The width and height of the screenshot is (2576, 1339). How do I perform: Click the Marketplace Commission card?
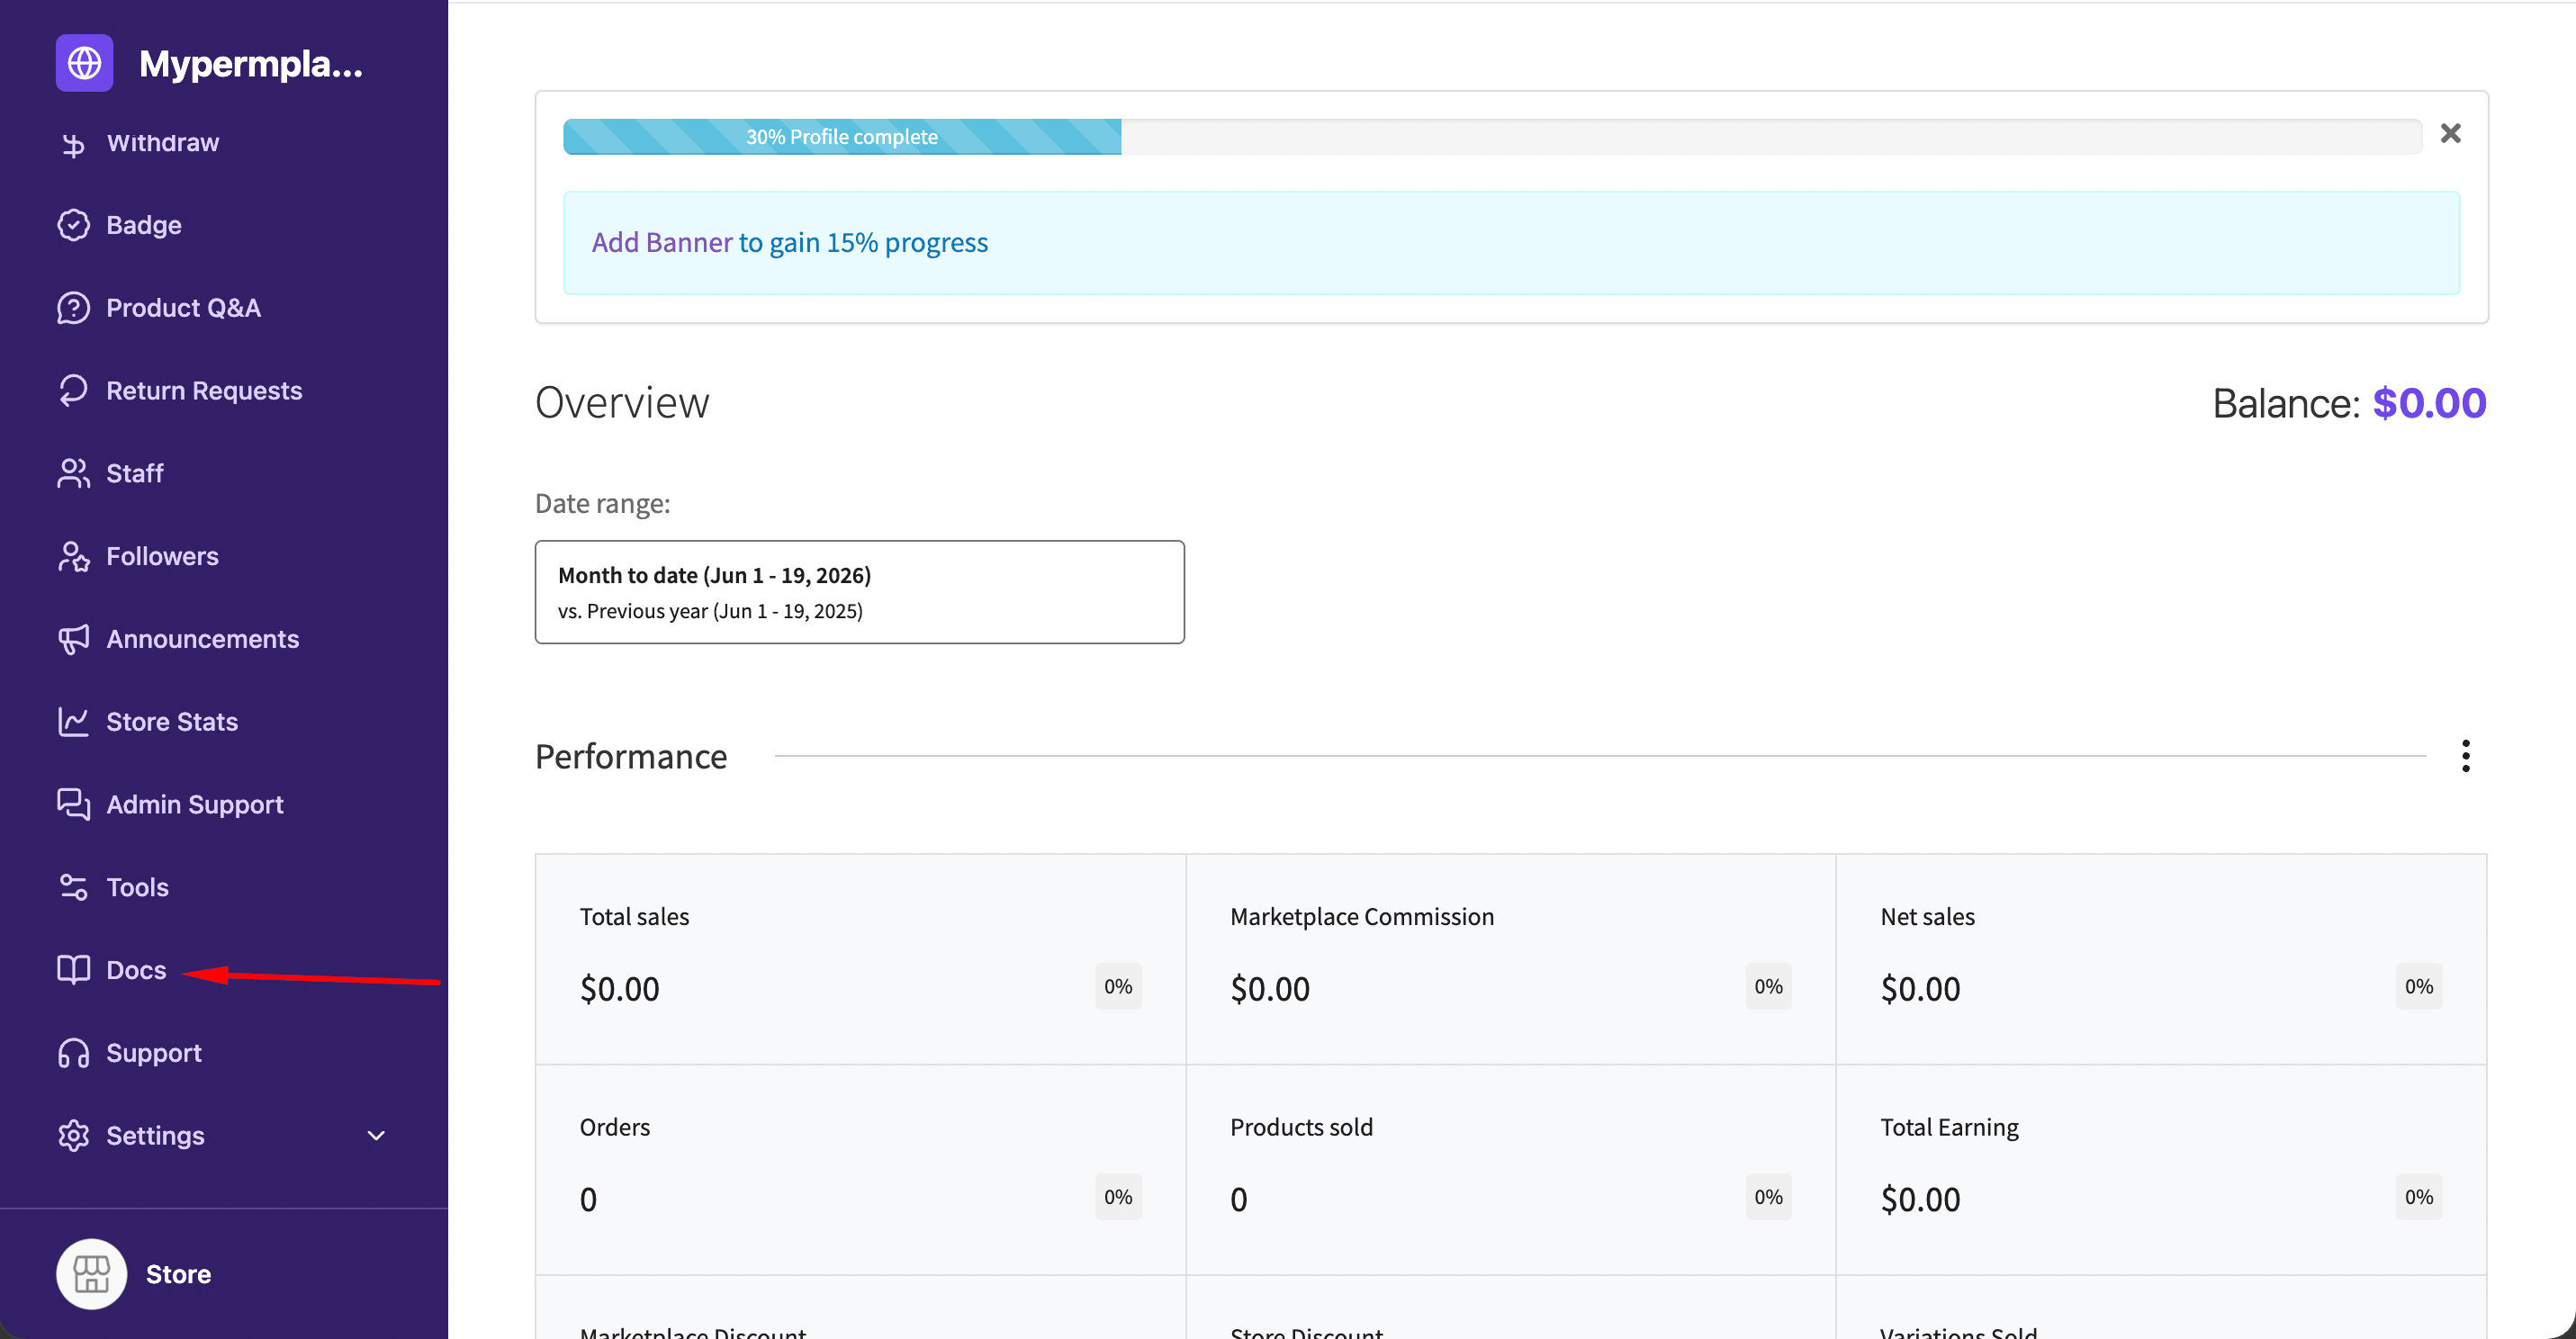click(1510, 959)
